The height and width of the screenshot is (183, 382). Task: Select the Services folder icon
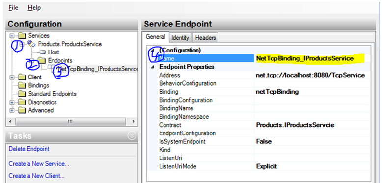pos(22,36)
